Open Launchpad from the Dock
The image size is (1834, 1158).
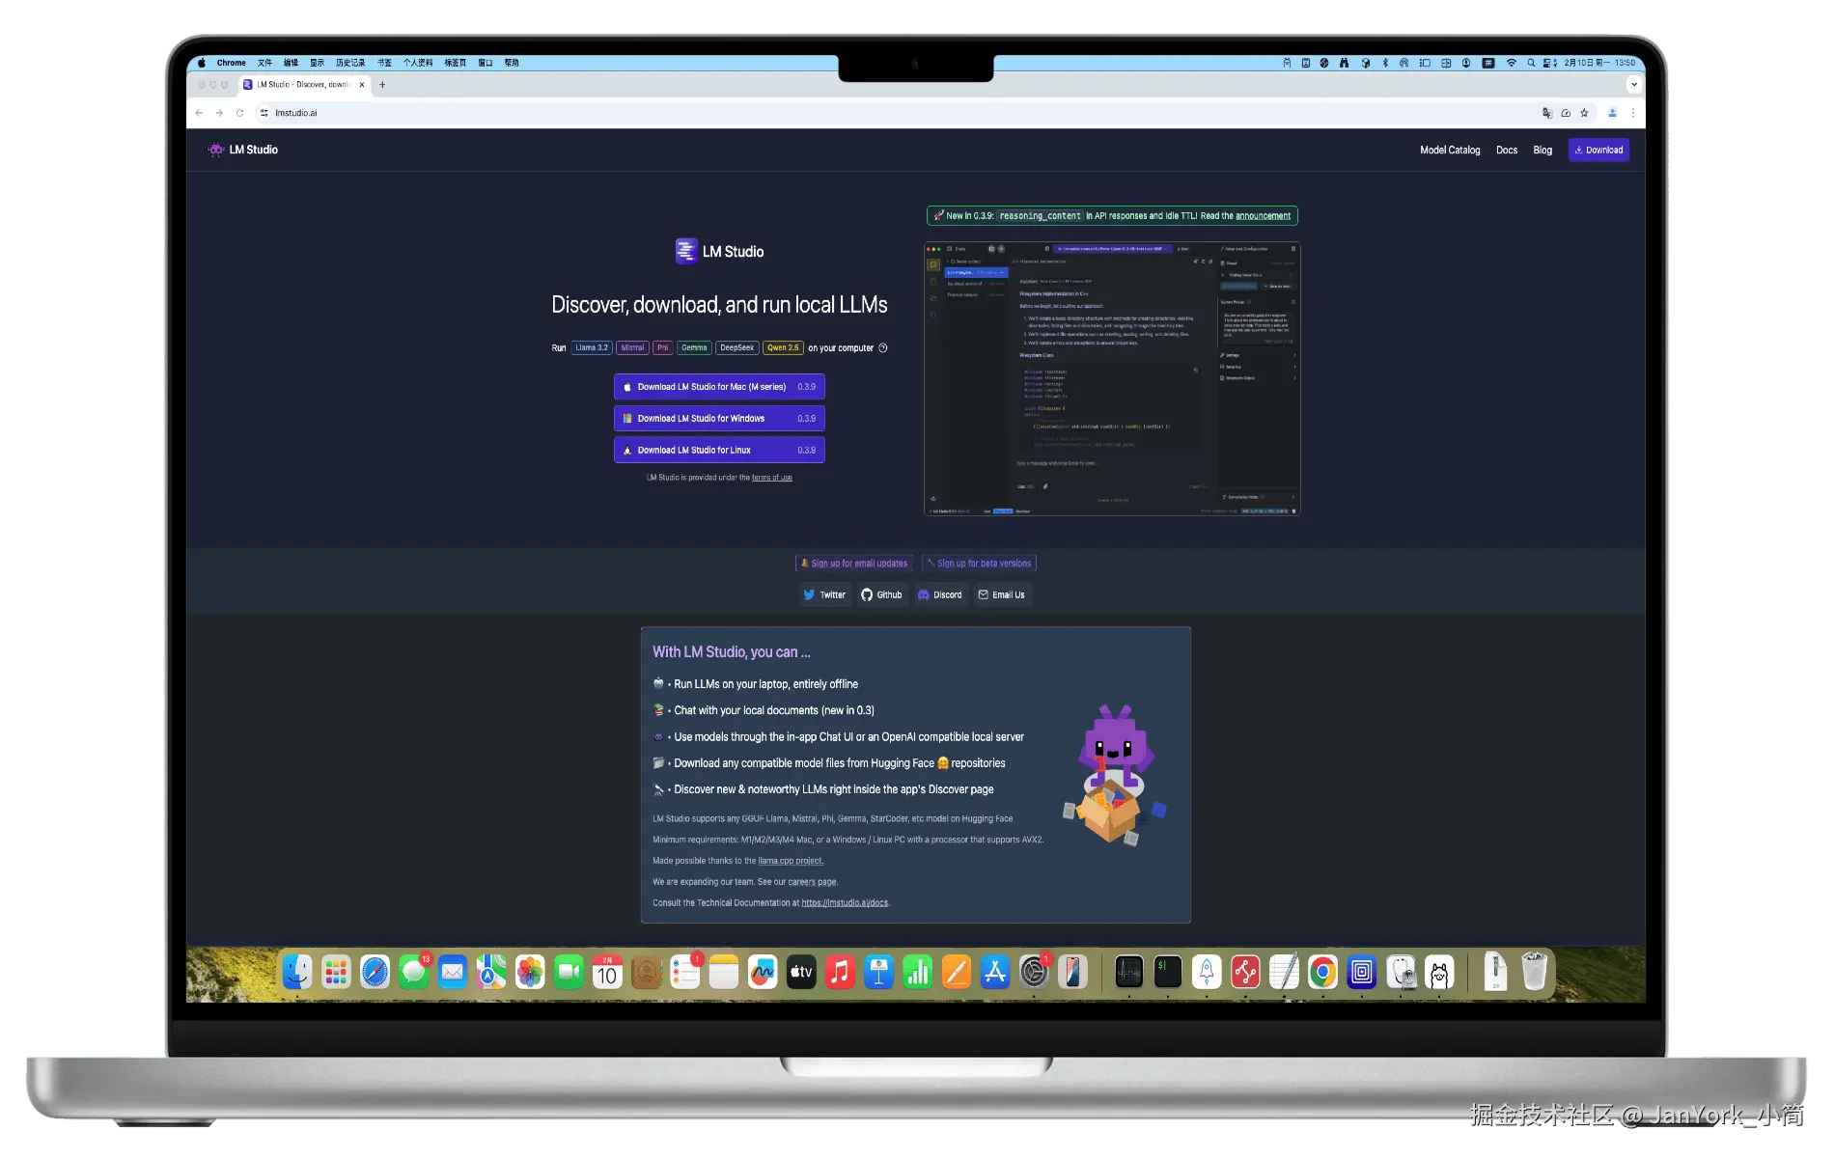coord(336,972)
